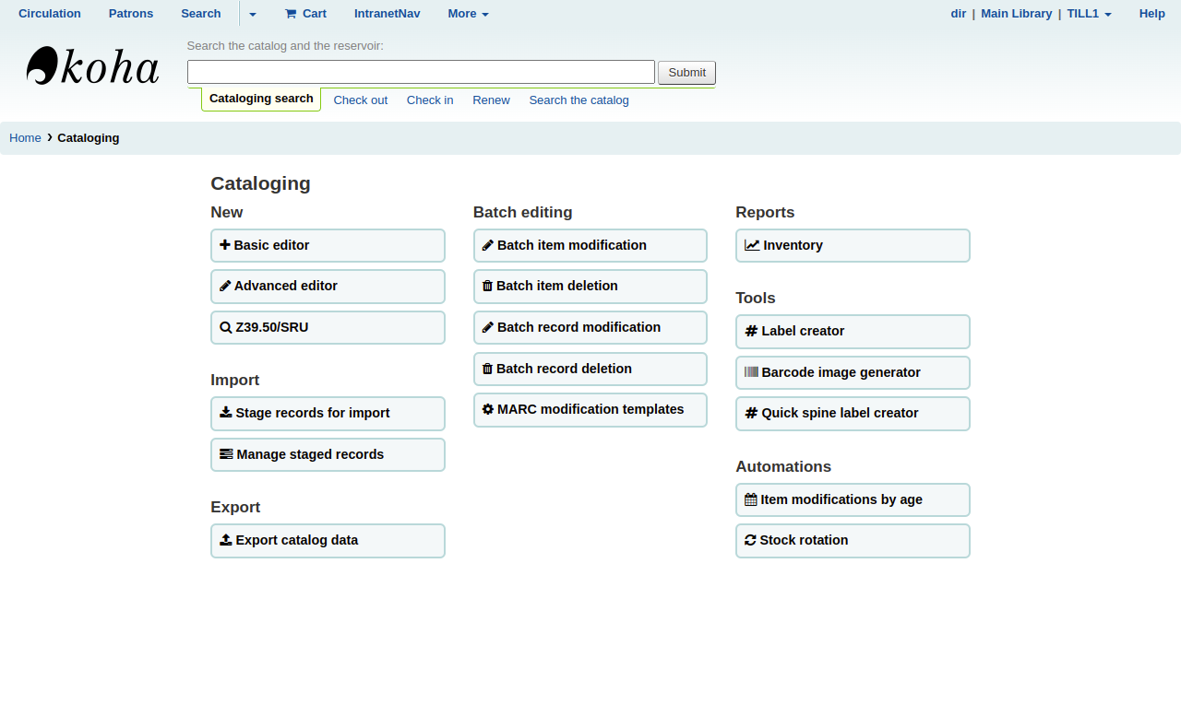Viewport: 1181px width, 716px height.
Task: Switch to the Check out search tab
Action: [x=360, y=100]
